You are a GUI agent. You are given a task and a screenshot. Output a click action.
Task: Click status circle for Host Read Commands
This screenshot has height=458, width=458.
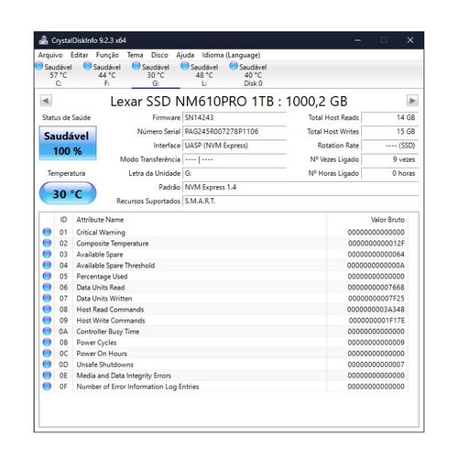point(47,309)
